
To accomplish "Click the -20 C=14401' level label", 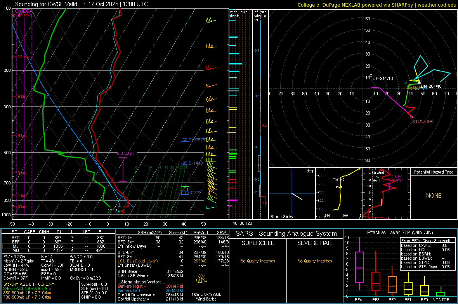I will tap(193, 163).
